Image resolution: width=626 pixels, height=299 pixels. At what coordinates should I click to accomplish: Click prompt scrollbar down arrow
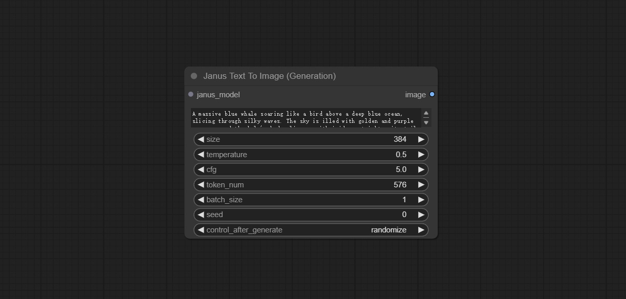[426, 122]
